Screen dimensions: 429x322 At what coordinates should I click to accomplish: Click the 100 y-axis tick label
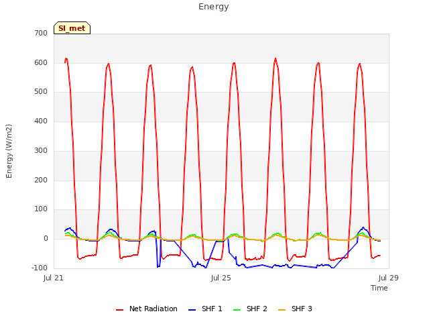point(41,209)
